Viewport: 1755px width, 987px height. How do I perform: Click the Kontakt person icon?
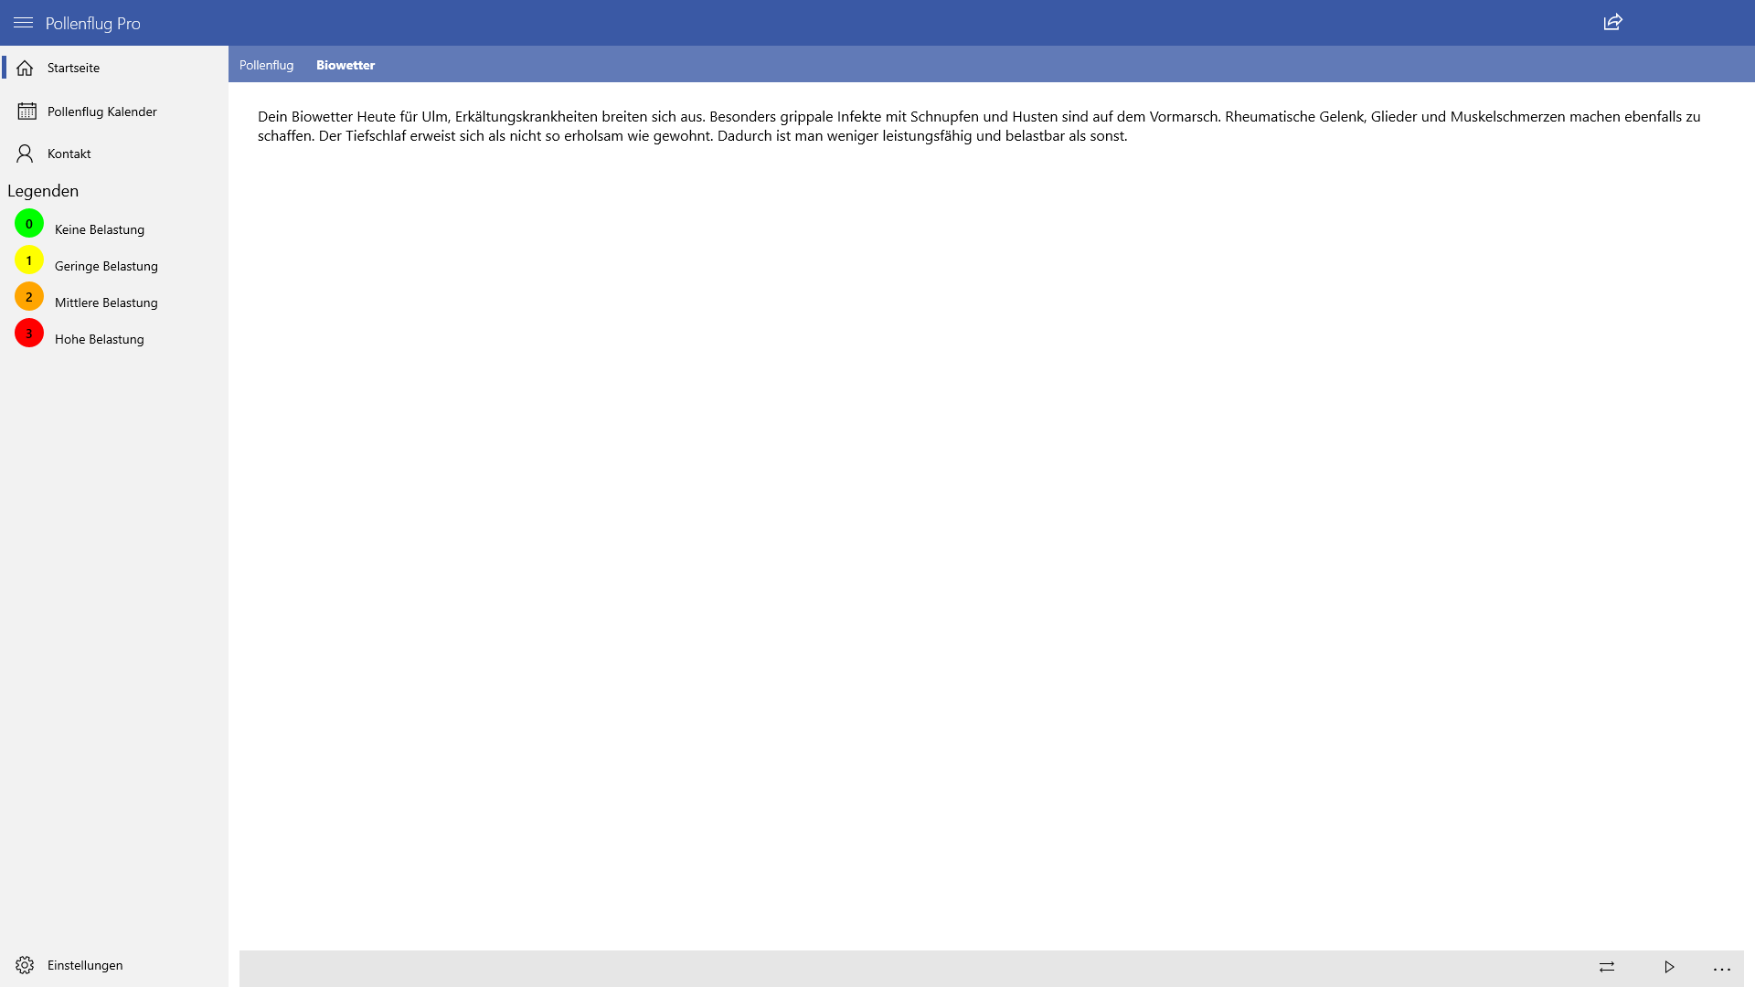point(25,154)
